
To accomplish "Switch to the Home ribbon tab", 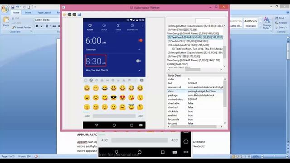I will coord(16,13).
